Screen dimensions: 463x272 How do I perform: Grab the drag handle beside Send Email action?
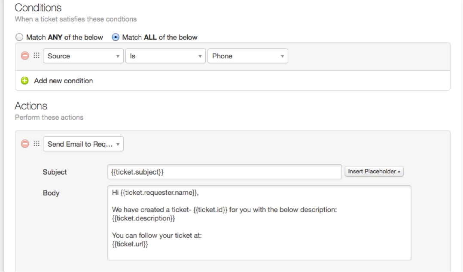[37, 144]
